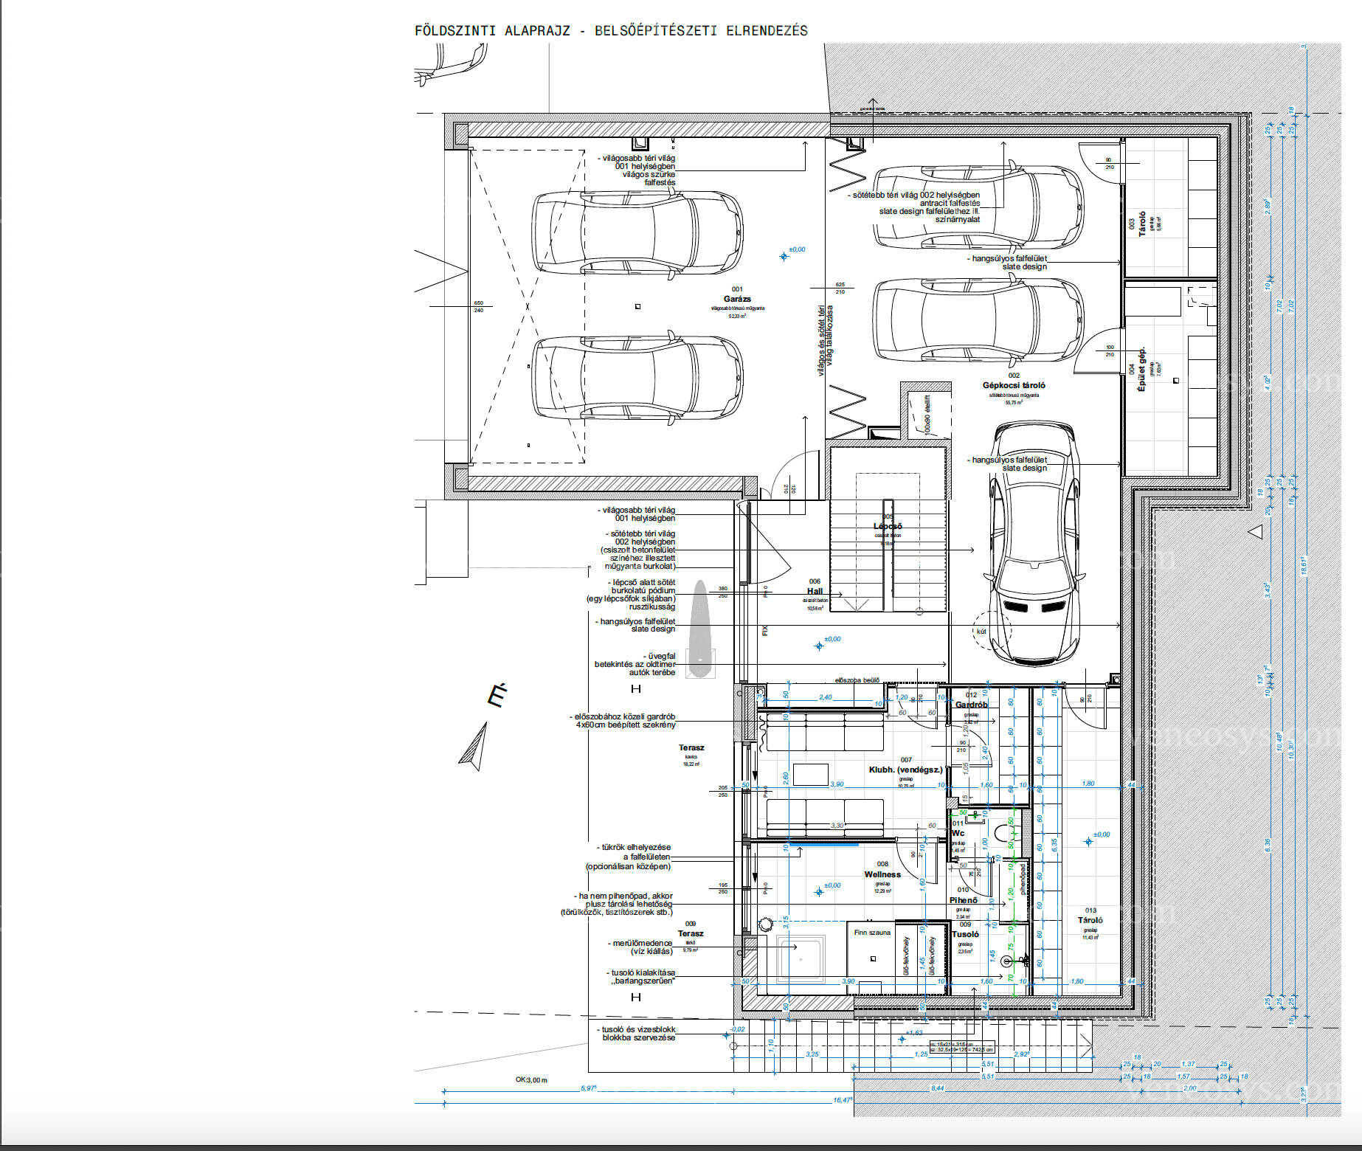Viewport: 1362px width, 1151px height.
Task: Select the lower car in the Garázs
Action: [637, 379]
